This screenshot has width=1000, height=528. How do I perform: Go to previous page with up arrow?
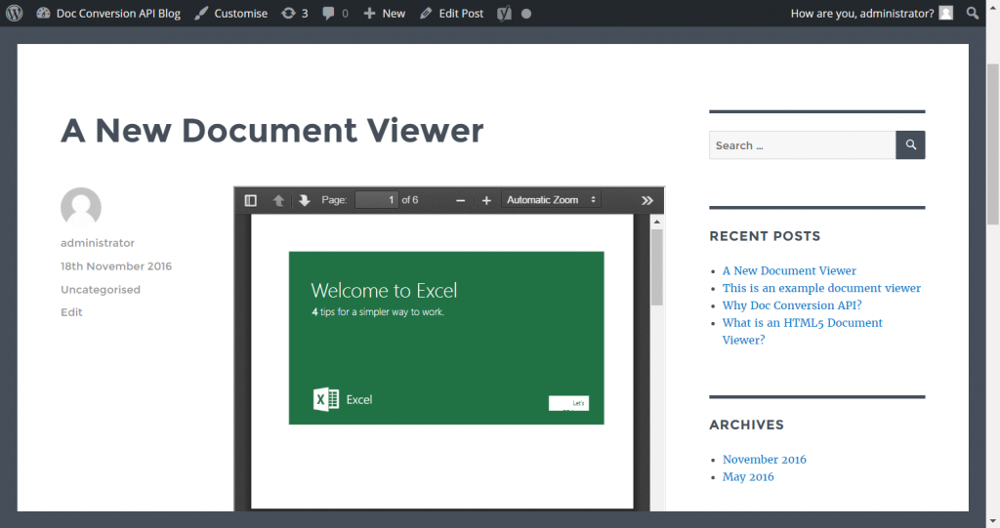pyautogui.click(x=278, y=200)
